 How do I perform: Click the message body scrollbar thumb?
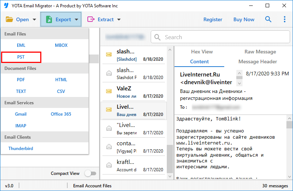click(x=289, y=125)
